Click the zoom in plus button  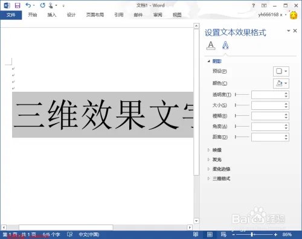[x=275, y=235]
